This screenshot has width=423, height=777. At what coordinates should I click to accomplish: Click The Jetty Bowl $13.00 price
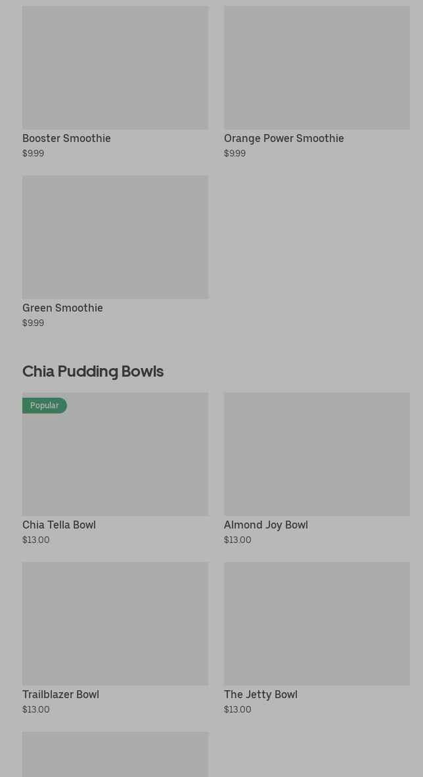pyautogui.click(x=237, y=709)
